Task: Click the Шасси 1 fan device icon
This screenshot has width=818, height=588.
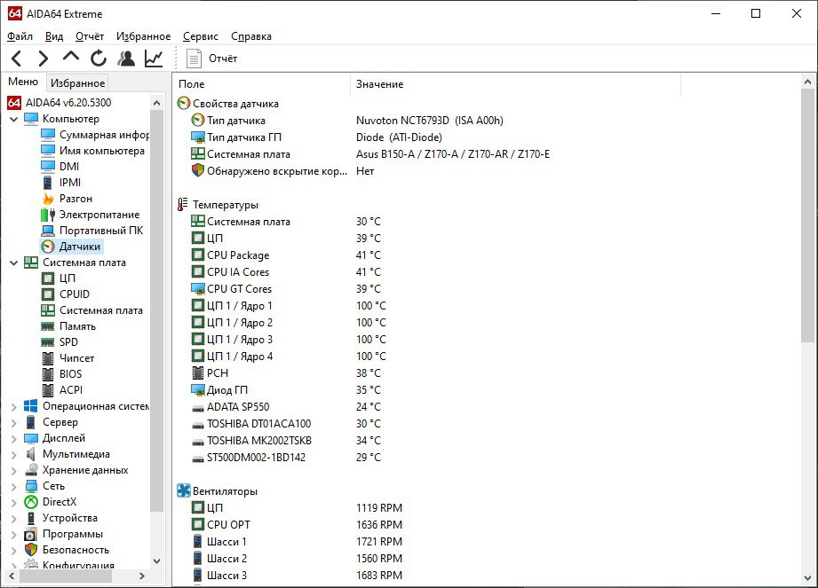Action: point(198,542)
